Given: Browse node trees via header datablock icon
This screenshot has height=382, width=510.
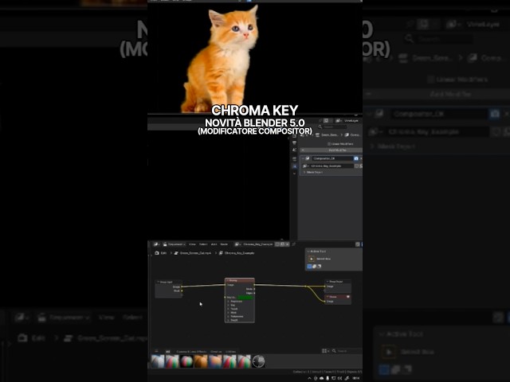Looking at the screenshot, I should click(x=237, y=244).
